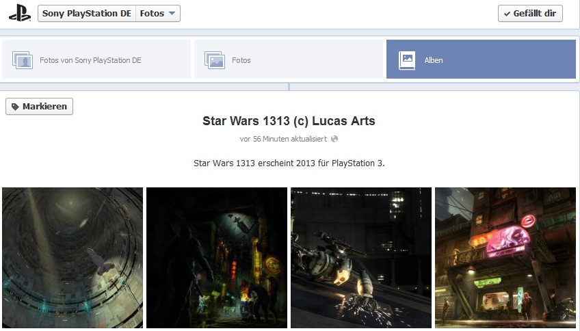Open the dark alley neon signs thumbnail
The width and height of the screenshot is (580, 331).
click(x=217, y=258)
